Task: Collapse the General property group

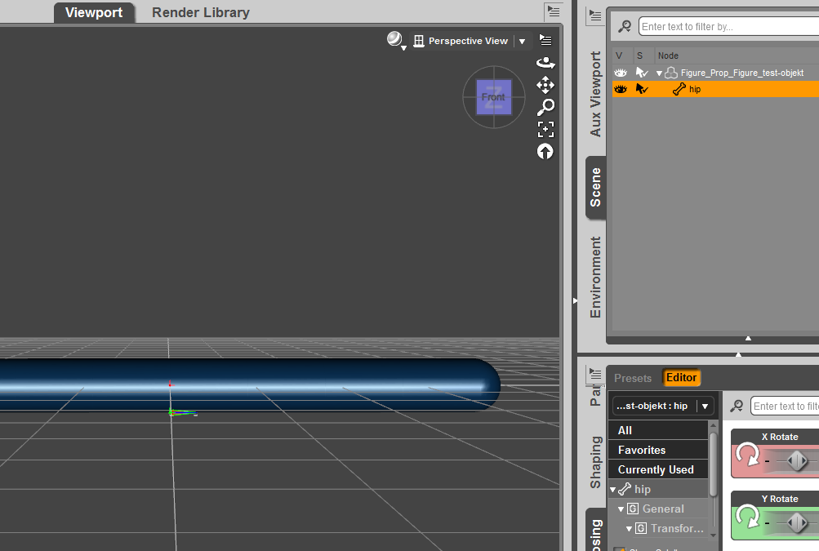Action: 621,509
